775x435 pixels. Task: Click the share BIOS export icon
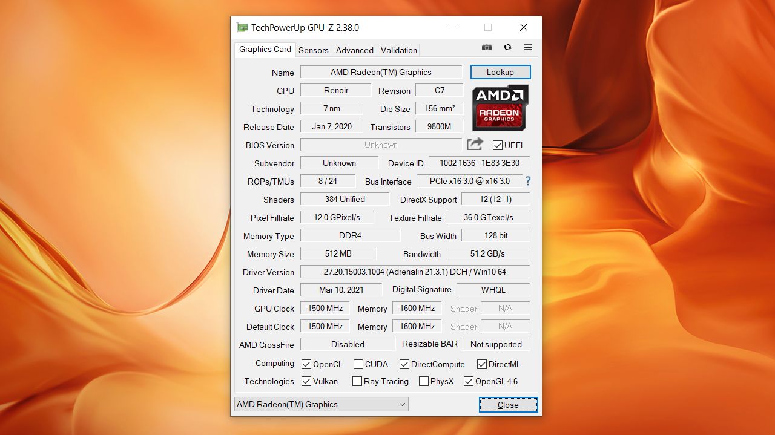click(475, 144)
